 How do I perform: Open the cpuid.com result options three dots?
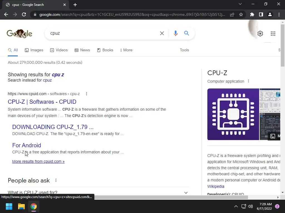[87, 94]
